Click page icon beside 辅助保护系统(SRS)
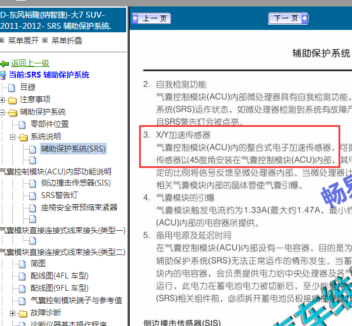This screenshot has width=352, height=326. click(32, 149)
